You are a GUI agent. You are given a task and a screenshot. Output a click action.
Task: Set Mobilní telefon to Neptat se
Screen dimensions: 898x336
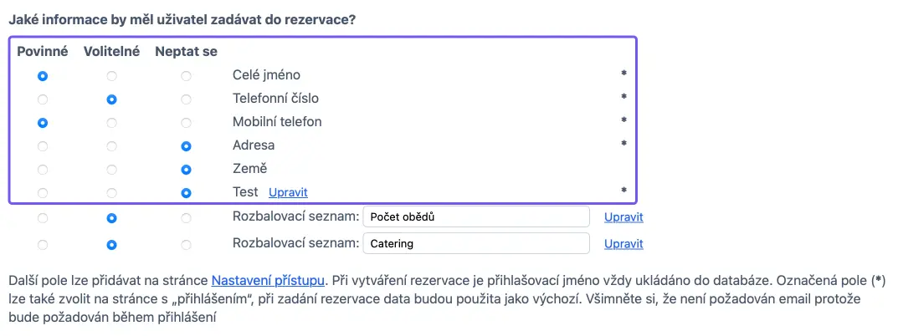coord(186,123)
